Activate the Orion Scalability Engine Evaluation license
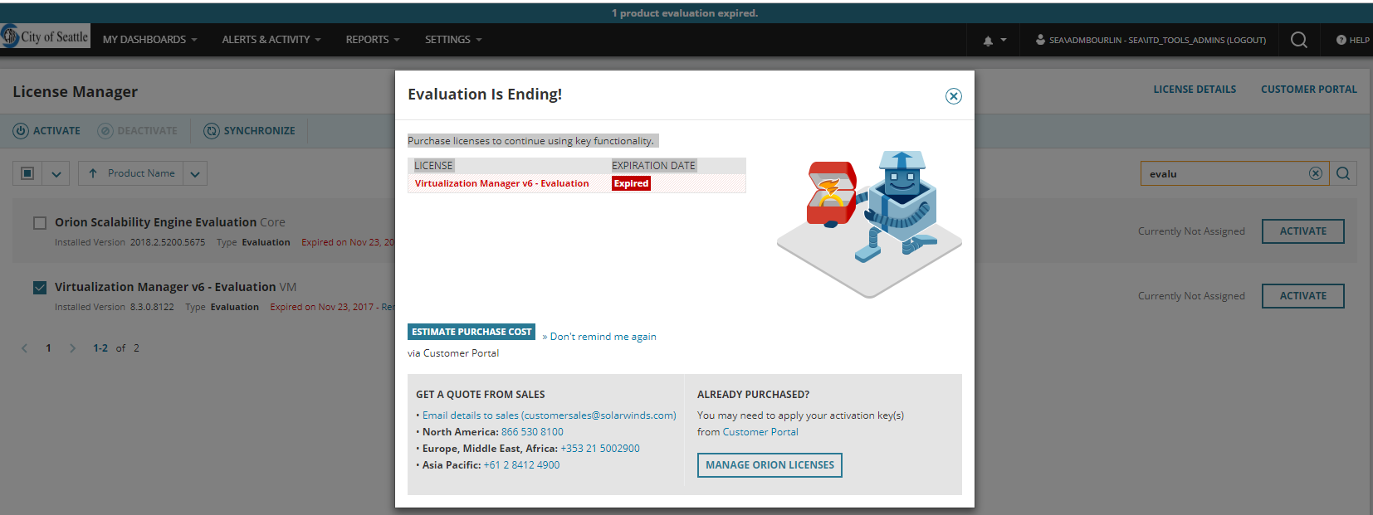This screenshot has height=515, width=1373. click(1303, 231)
